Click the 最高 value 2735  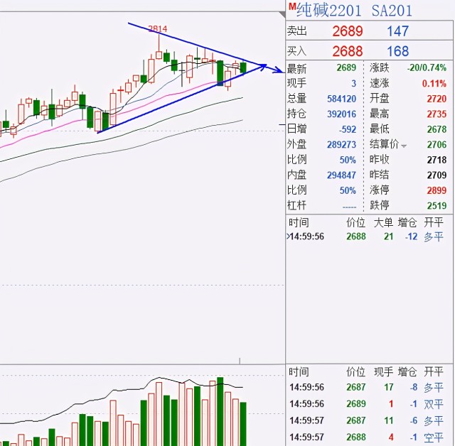[x=437, y=114]
